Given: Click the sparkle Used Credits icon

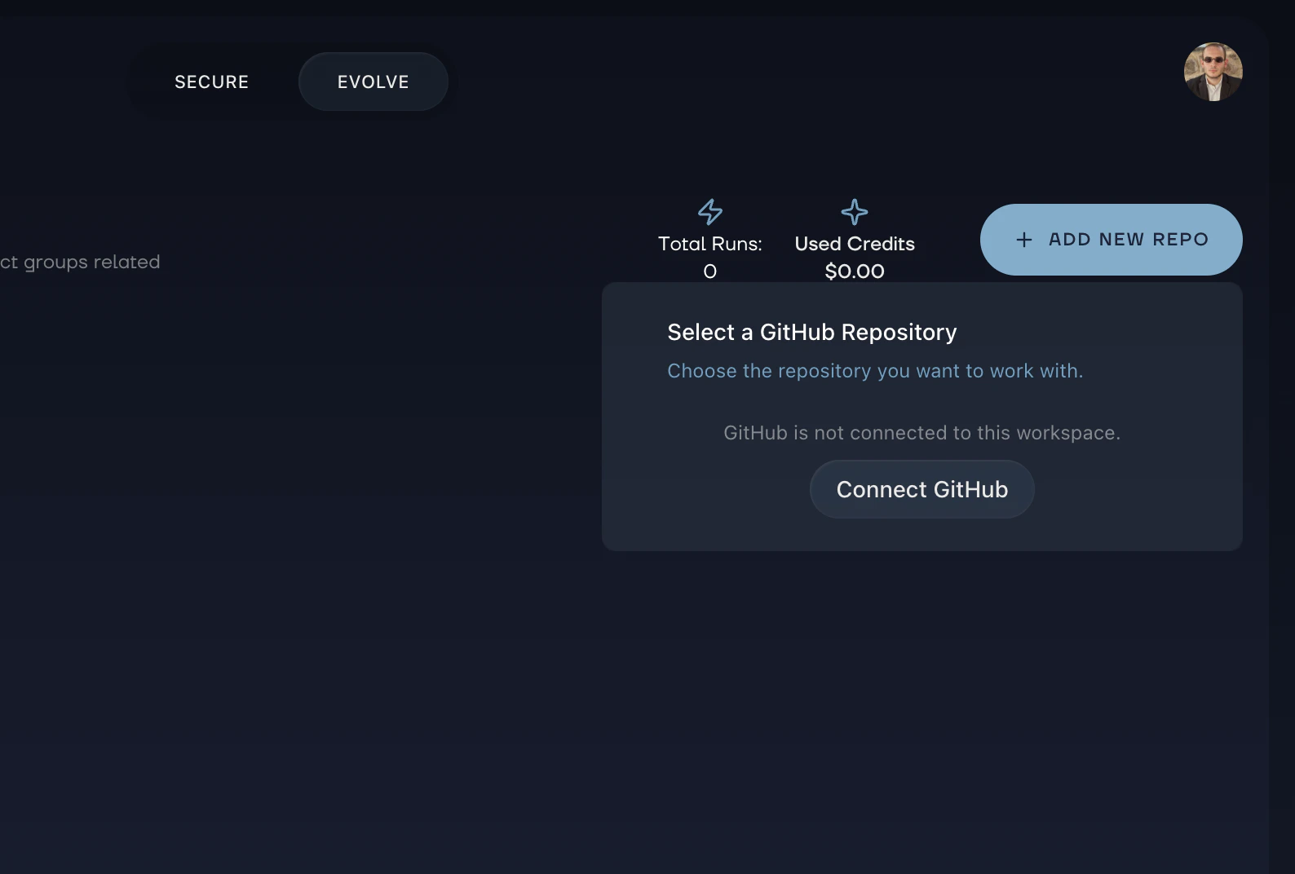Looking at the screenshot, I should (x=855, y=212).
